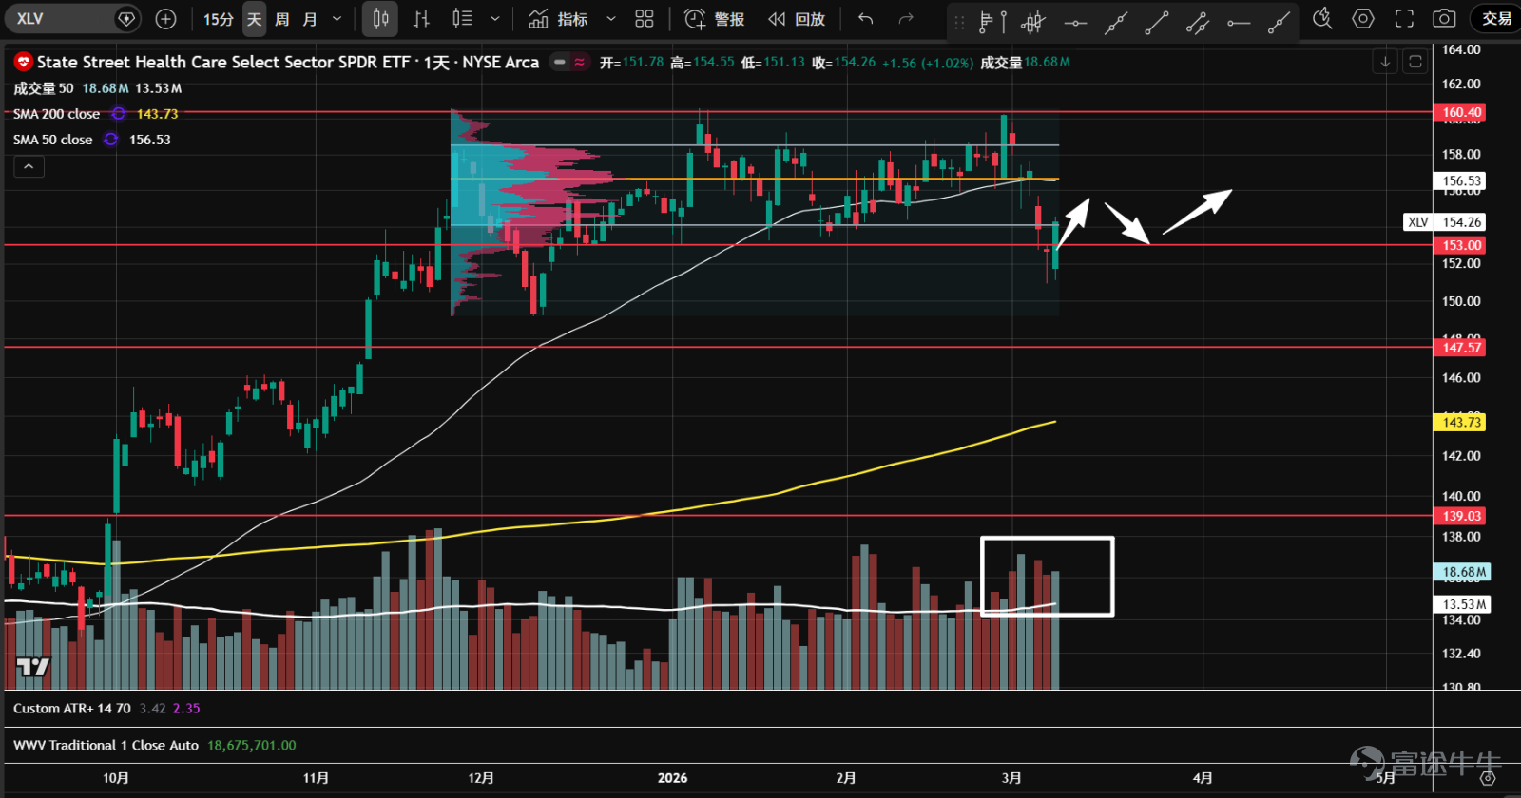Expand the chart type dropdown
This screenshot has width=1521, height=798.
coord(495,19)
